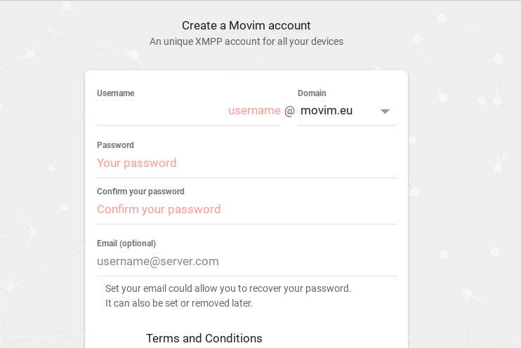Click 'It can also be set or removed later'
The image size is (521, 348).
[178, 304]
